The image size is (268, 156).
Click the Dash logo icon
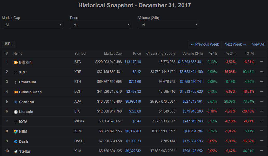coord(16,142)
